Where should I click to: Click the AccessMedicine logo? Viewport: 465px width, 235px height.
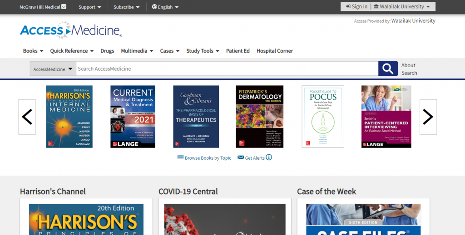(71, 30)
